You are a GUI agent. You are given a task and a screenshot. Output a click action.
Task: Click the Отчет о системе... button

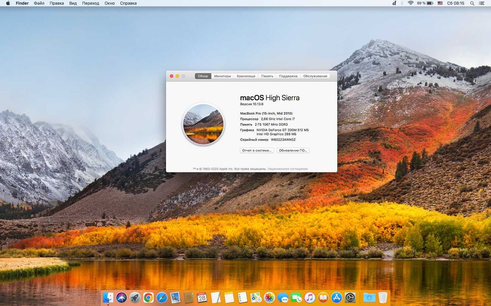coord(257,150)
